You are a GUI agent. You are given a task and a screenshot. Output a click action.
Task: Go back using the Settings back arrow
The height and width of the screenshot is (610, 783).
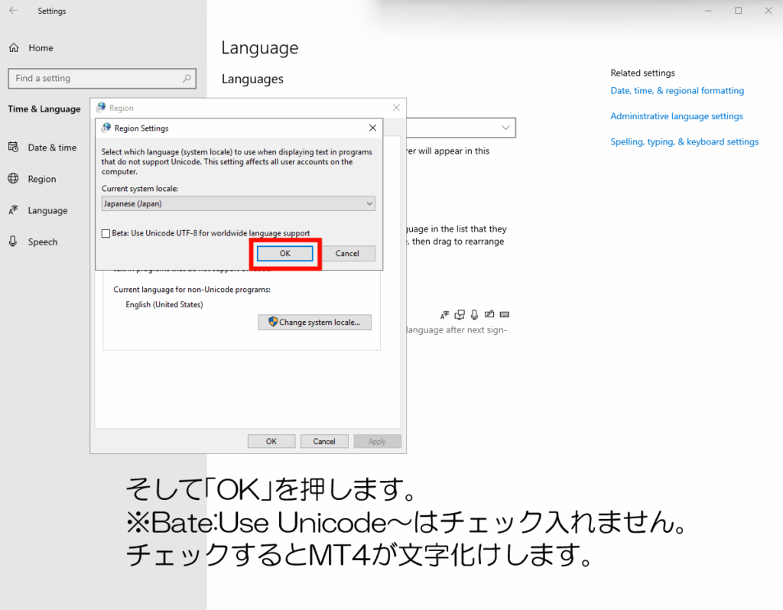(x=13, y=11)
